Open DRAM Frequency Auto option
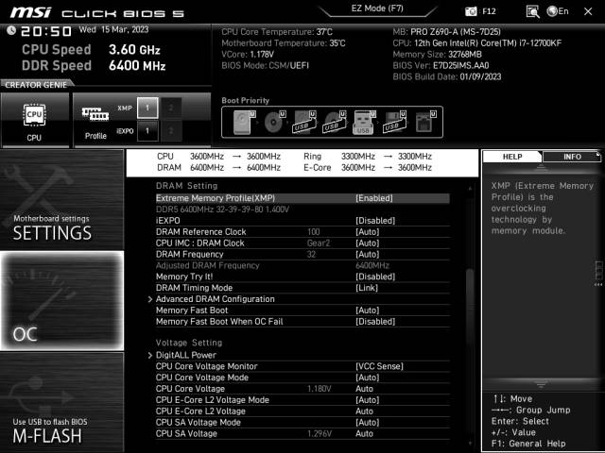 (x=368, y=254)
